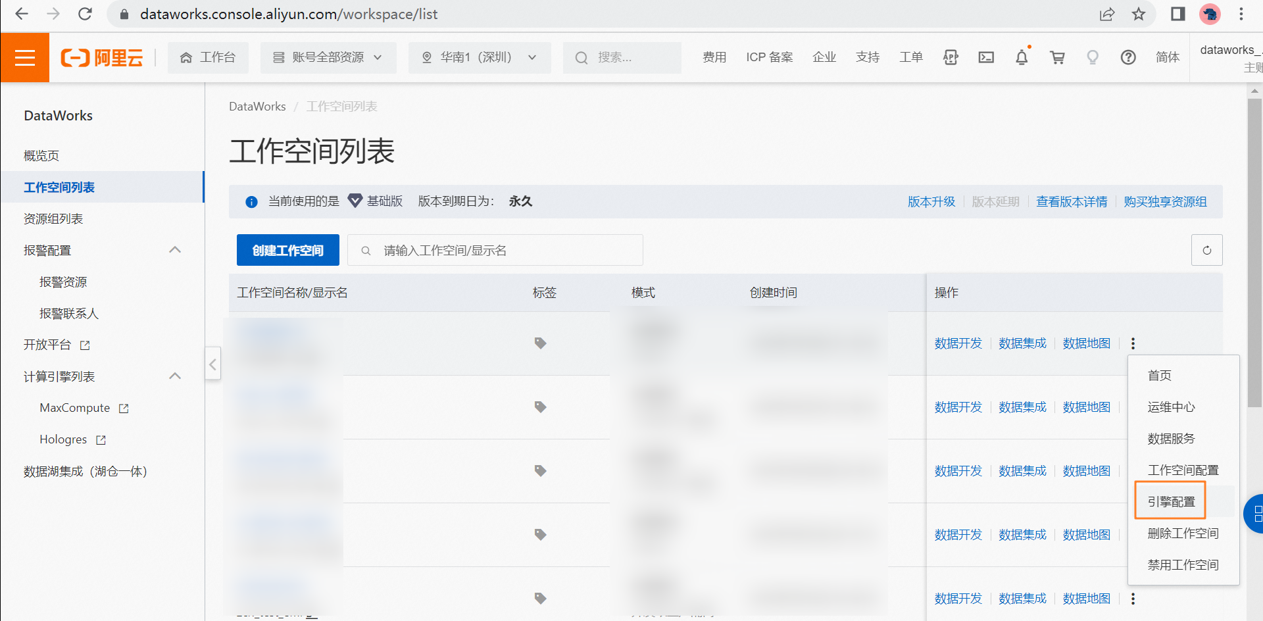Click the tag icon in the first row
Screen dimensions: 1263x621
point(541,343)
